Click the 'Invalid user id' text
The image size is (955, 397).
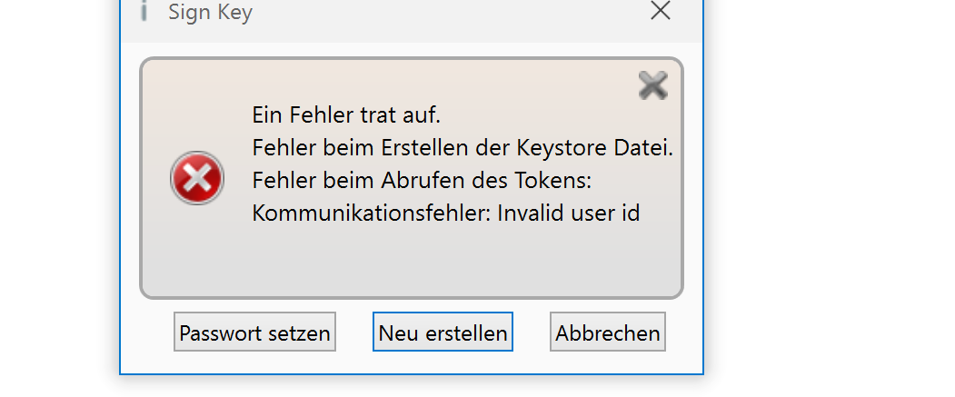[569, 213]
